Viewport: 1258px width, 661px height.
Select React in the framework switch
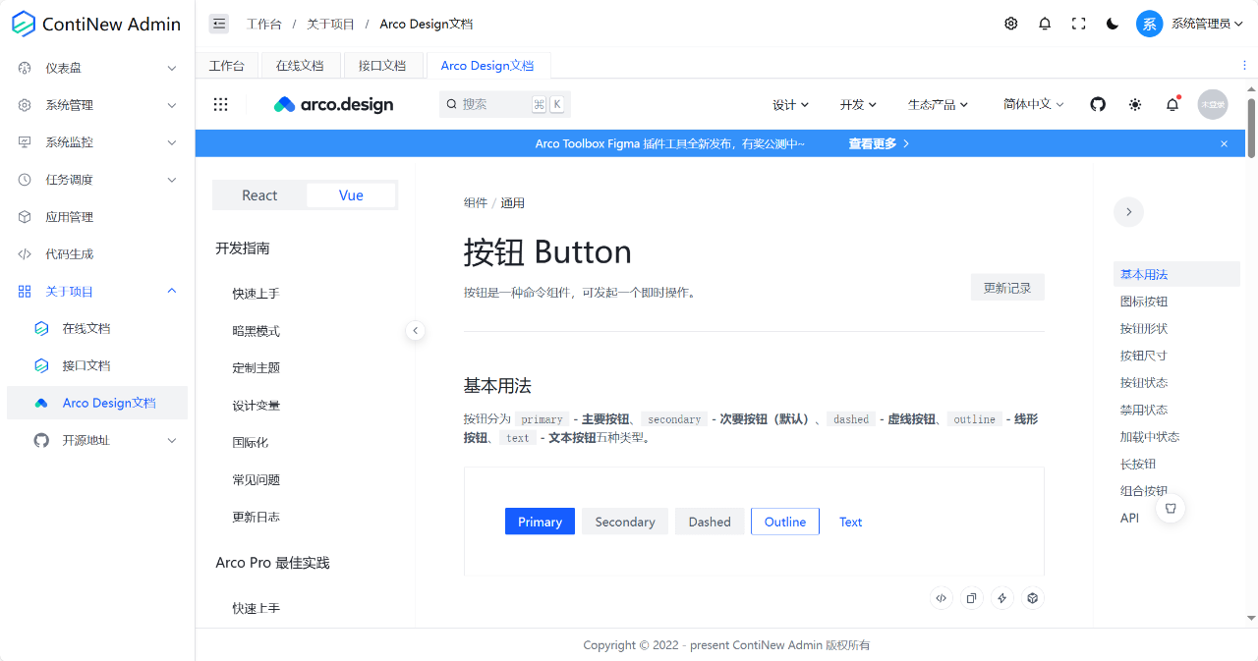pyautogui.click(x=259, y=195)
